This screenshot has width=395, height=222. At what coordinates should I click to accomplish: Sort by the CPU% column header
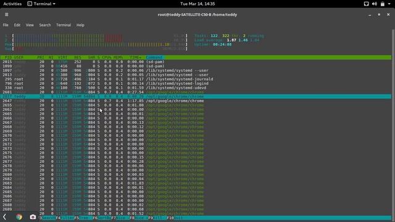pyautogui.click(x=107, y=57)
